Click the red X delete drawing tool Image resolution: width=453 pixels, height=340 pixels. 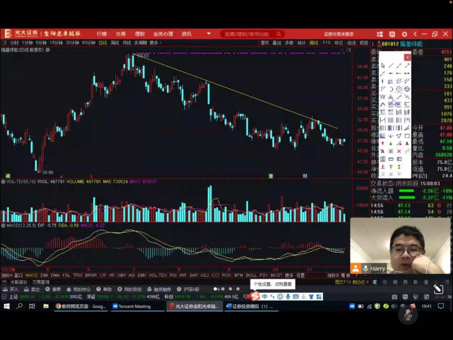tap(399, 151)
